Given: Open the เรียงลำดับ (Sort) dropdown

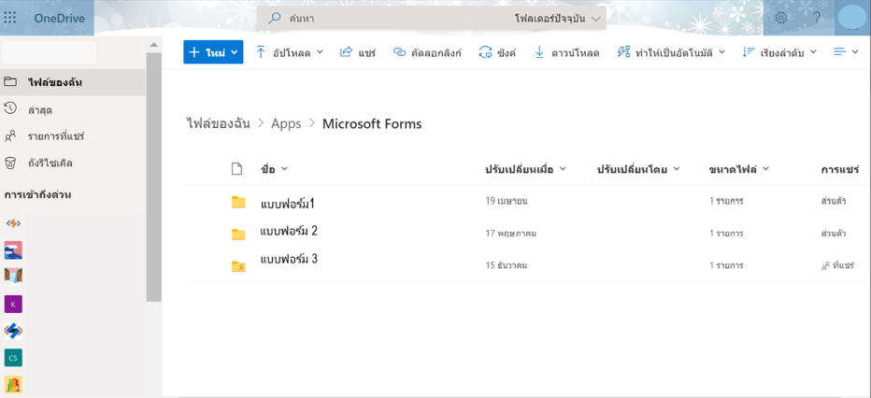Looking at the screenshot, I should (779, 52).
